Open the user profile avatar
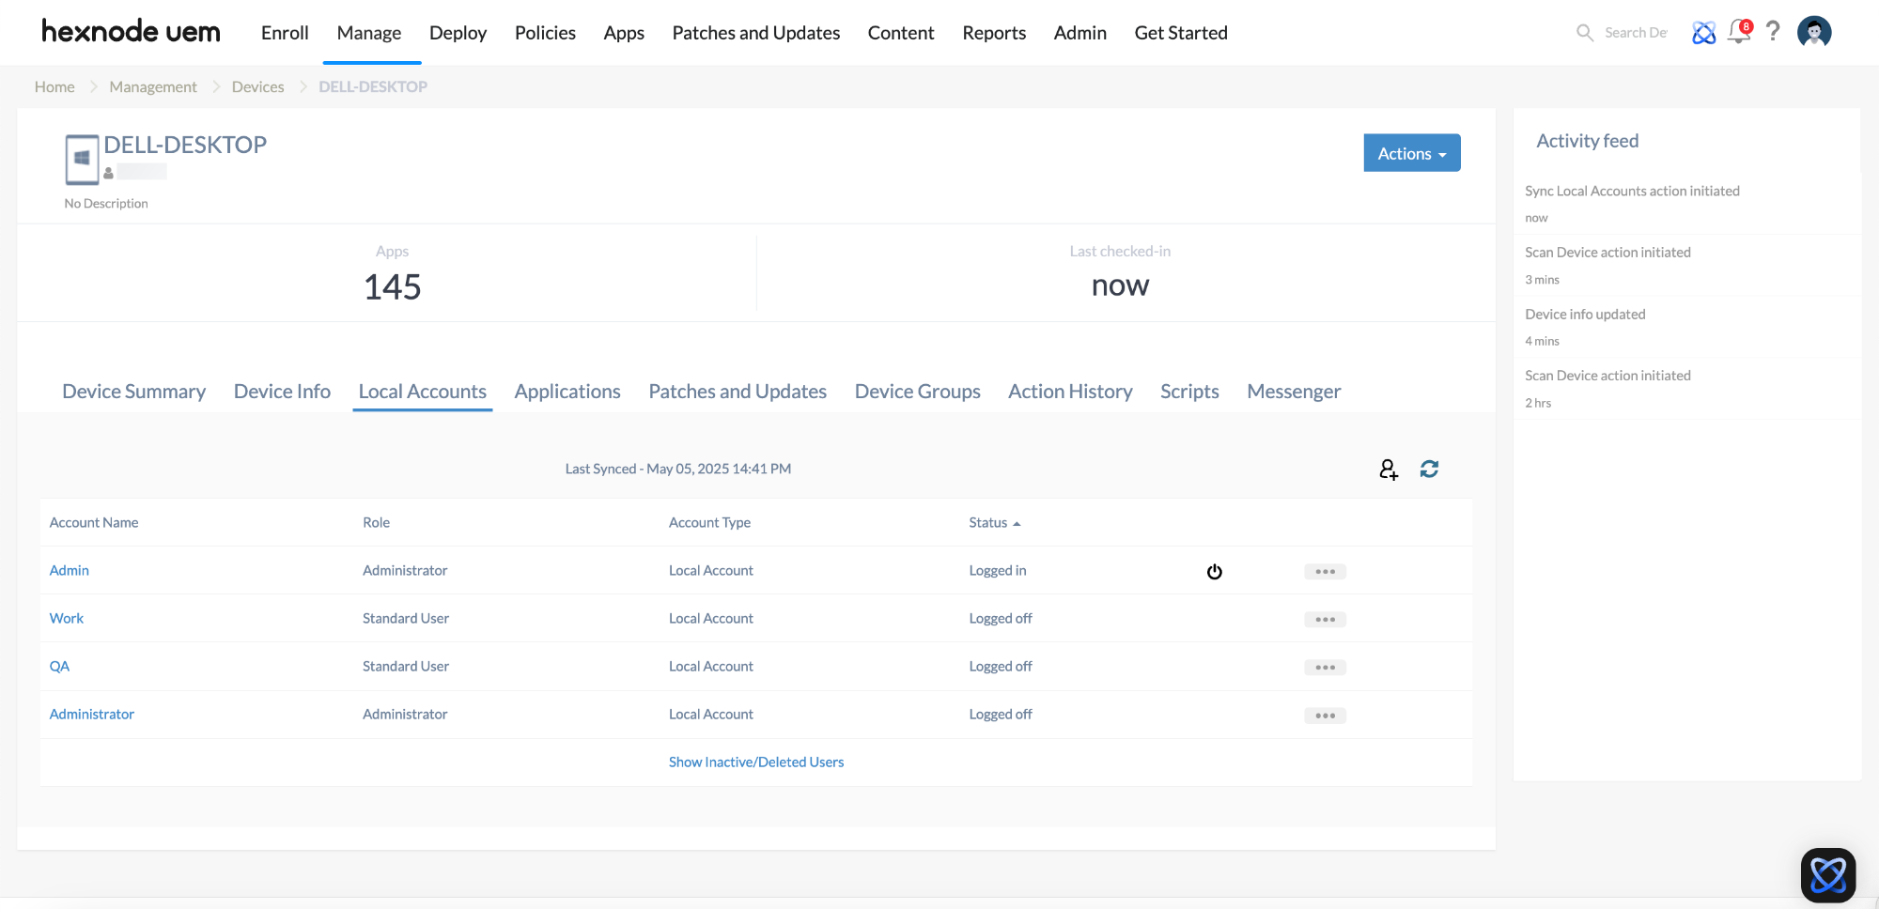1879x909 pixels. 1813,32
